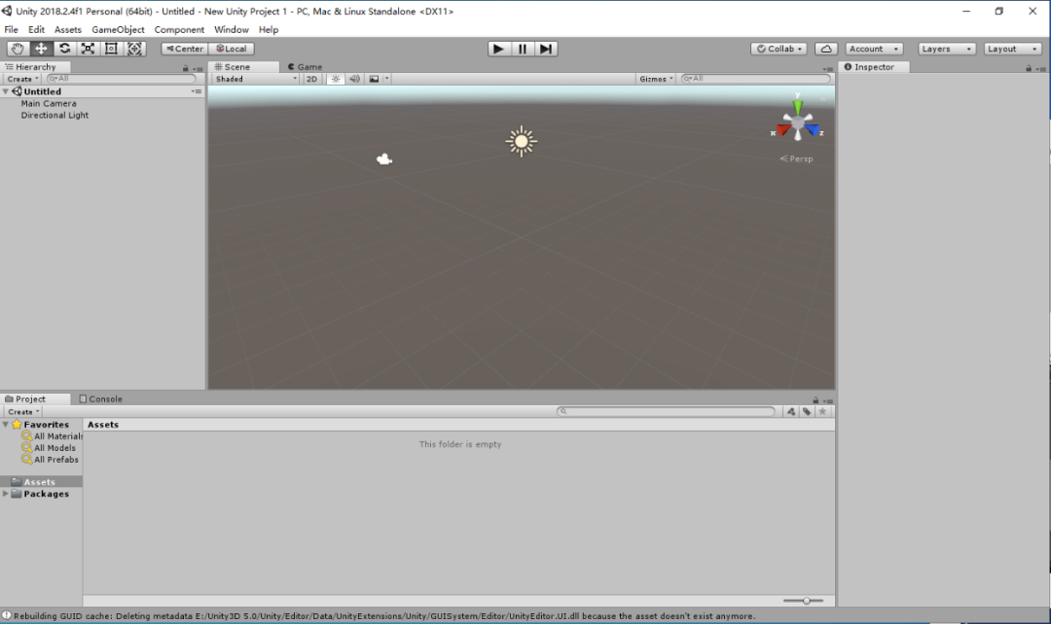The height and width of the screenshot is (624, 1051).
Task: Select the Project tab
Action: tap(35, 399)
